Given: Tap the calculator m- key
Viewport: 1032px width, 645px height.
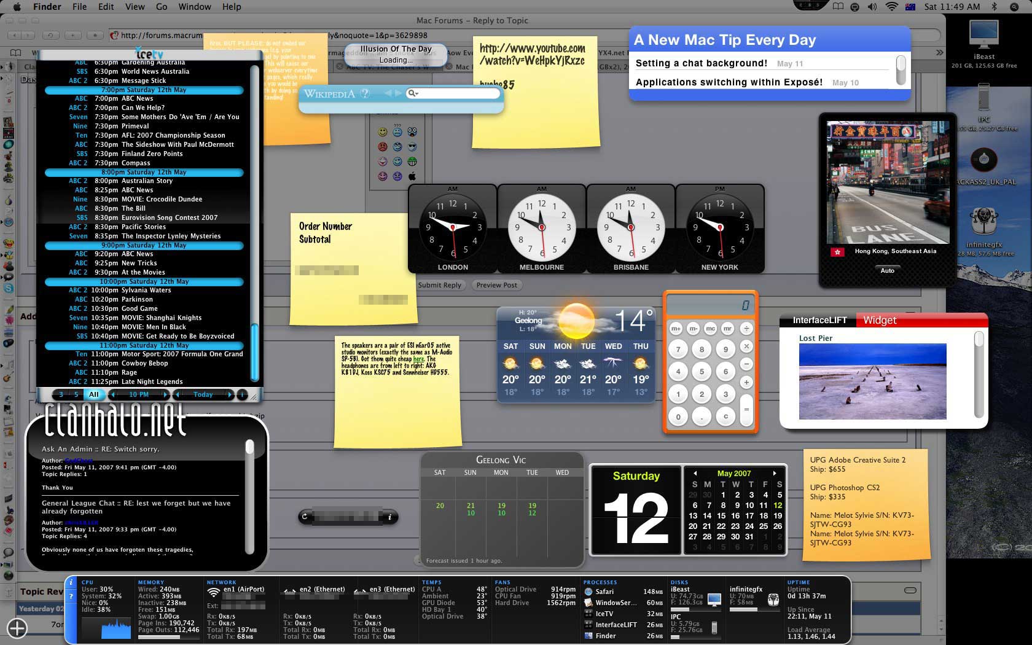Looking at the screenshot, I should 693,329.
